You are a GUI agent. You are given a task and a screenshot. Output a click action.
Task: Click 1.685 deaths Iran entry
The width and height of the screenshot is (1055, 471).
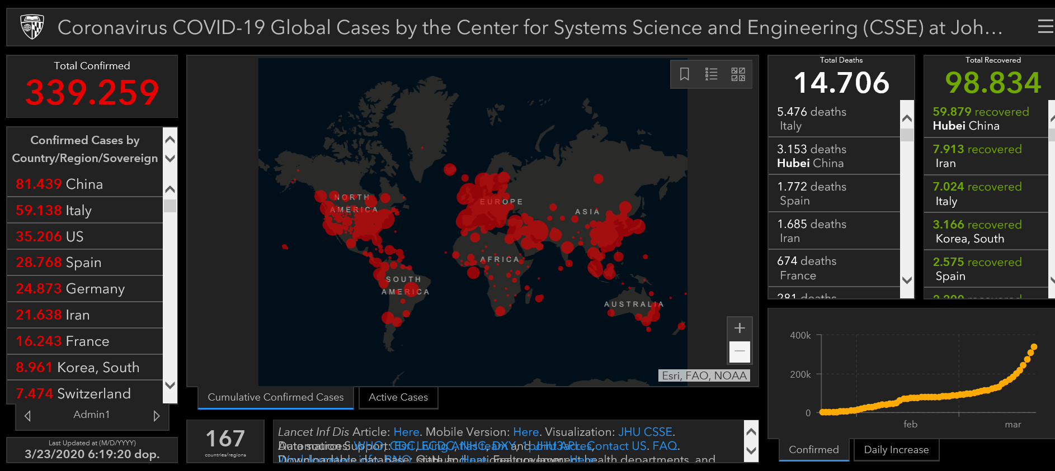[834, 231]
